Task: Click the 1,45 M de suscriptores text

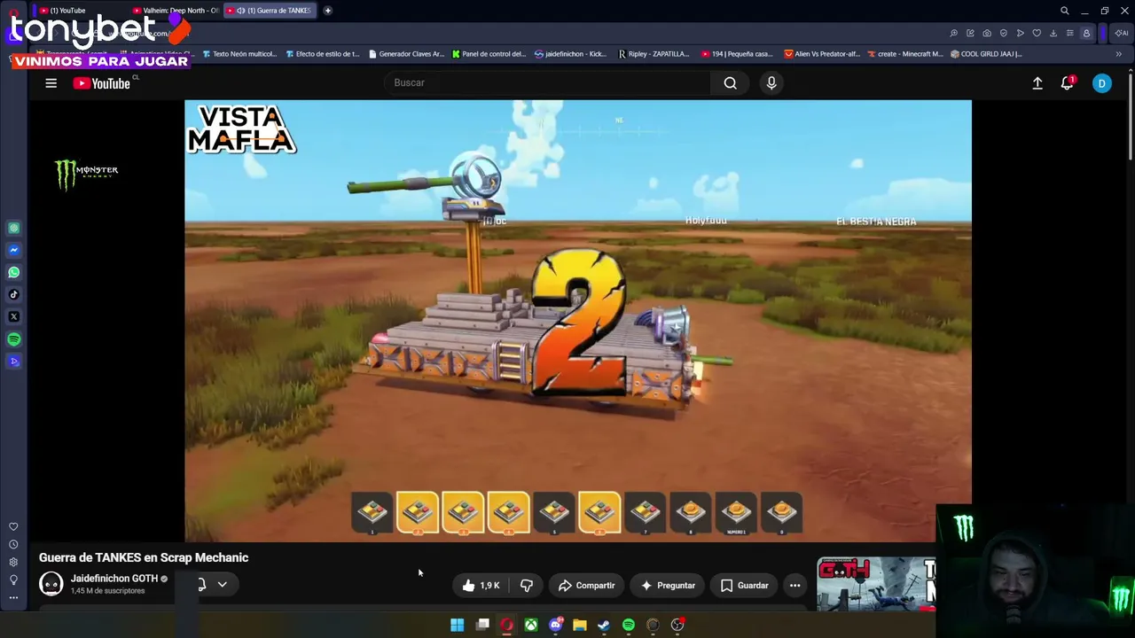Action: coord(107,591)
